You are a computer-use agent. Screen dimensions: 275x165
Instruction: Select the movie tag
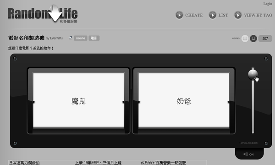pyautogui.click(x=81, y=38)
